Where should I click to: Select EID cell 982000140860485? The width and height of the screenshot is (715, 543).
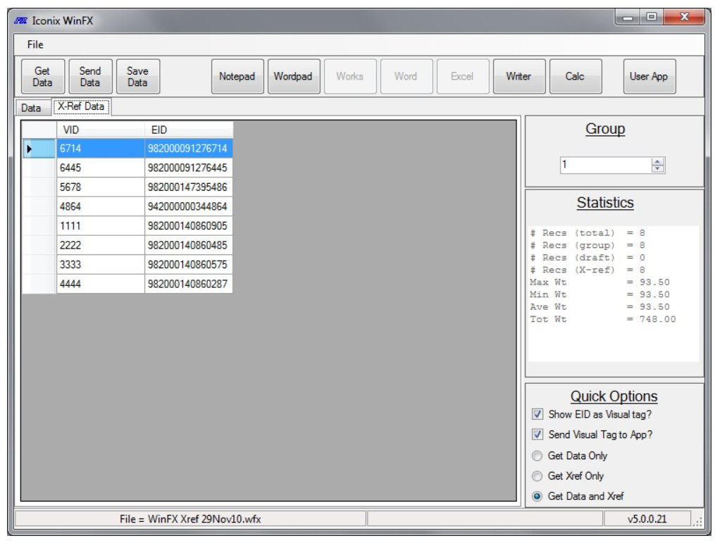coord(189,245)
